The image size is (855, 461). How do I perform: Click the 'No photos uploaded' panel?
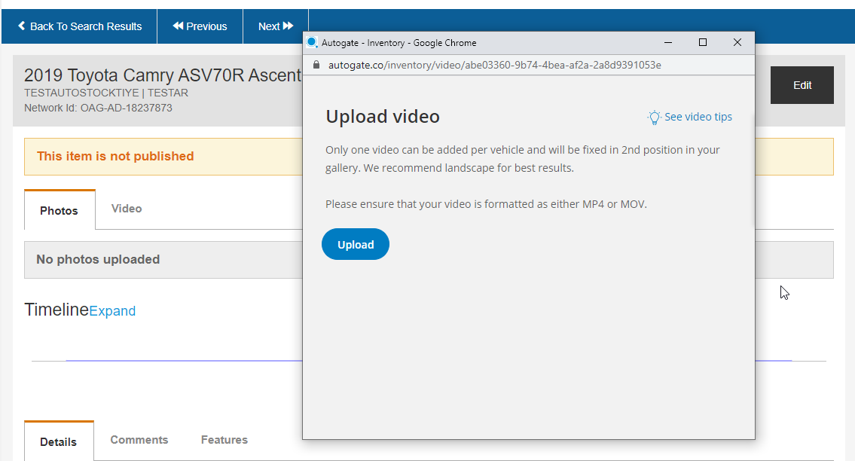coord(98,260)
